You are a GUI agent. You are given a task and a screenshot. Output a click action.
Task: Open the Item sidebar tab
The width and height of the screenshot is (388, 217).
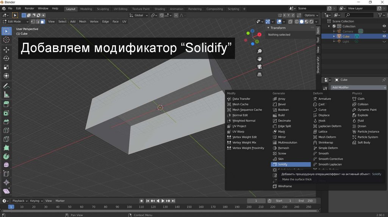coord(318,31)
